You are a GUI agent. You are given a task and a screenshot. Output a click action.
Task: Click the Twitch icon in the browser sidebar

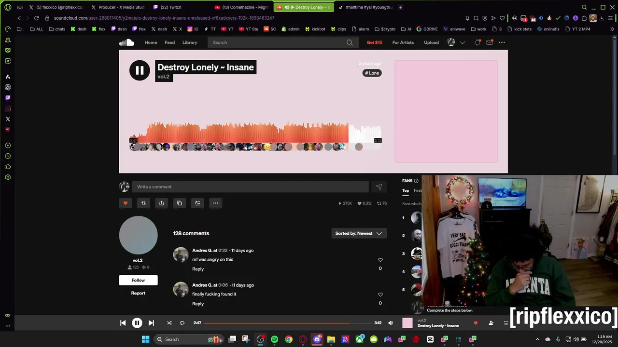click(x=8, y=98)
